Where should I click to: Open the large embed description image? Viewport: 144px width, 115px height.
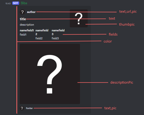click(50, 74)
